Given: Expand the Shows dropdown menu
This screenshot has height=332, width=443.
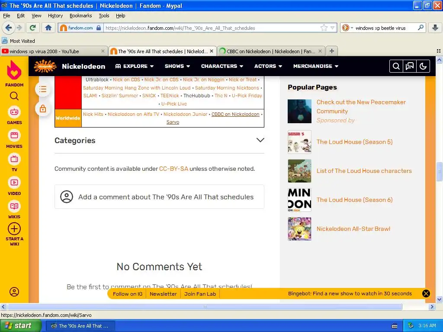Looking at the screenshot, I should [x=177, y=66].
